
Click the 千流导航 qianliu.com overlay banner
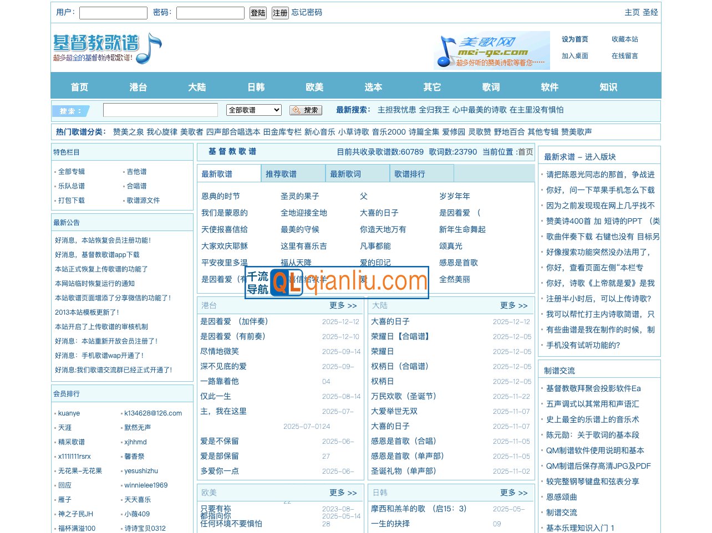click(x=337, y=283)
